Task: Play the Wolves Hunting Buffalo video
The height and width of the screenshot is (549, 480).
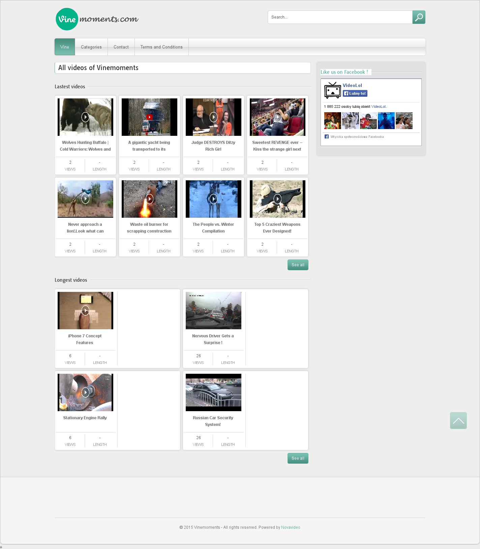Action: point(85,117)
